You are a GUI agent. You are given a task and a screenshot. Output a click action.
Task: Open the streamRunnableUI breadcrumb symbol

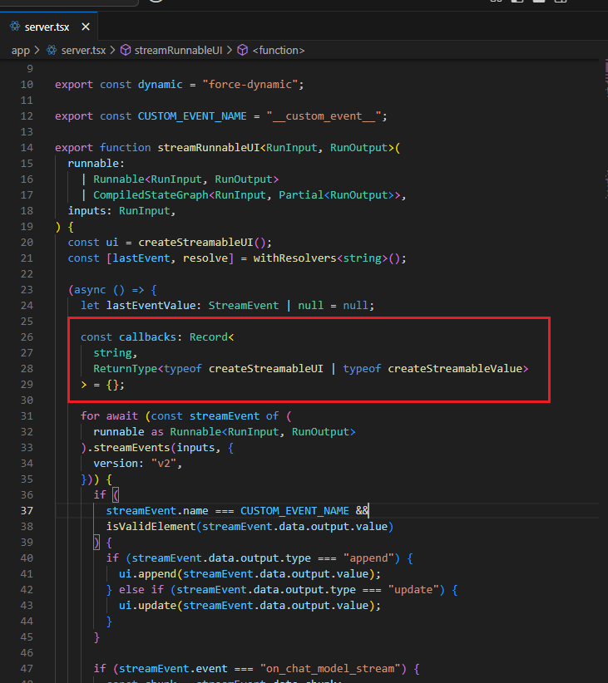click(178, 51)
